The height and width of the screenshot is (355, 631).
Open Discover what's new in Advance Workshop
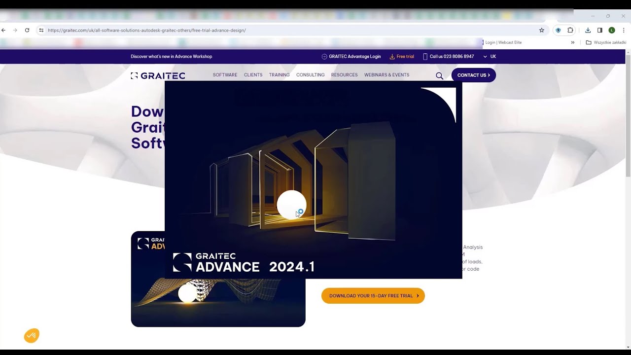click(171, 56)
